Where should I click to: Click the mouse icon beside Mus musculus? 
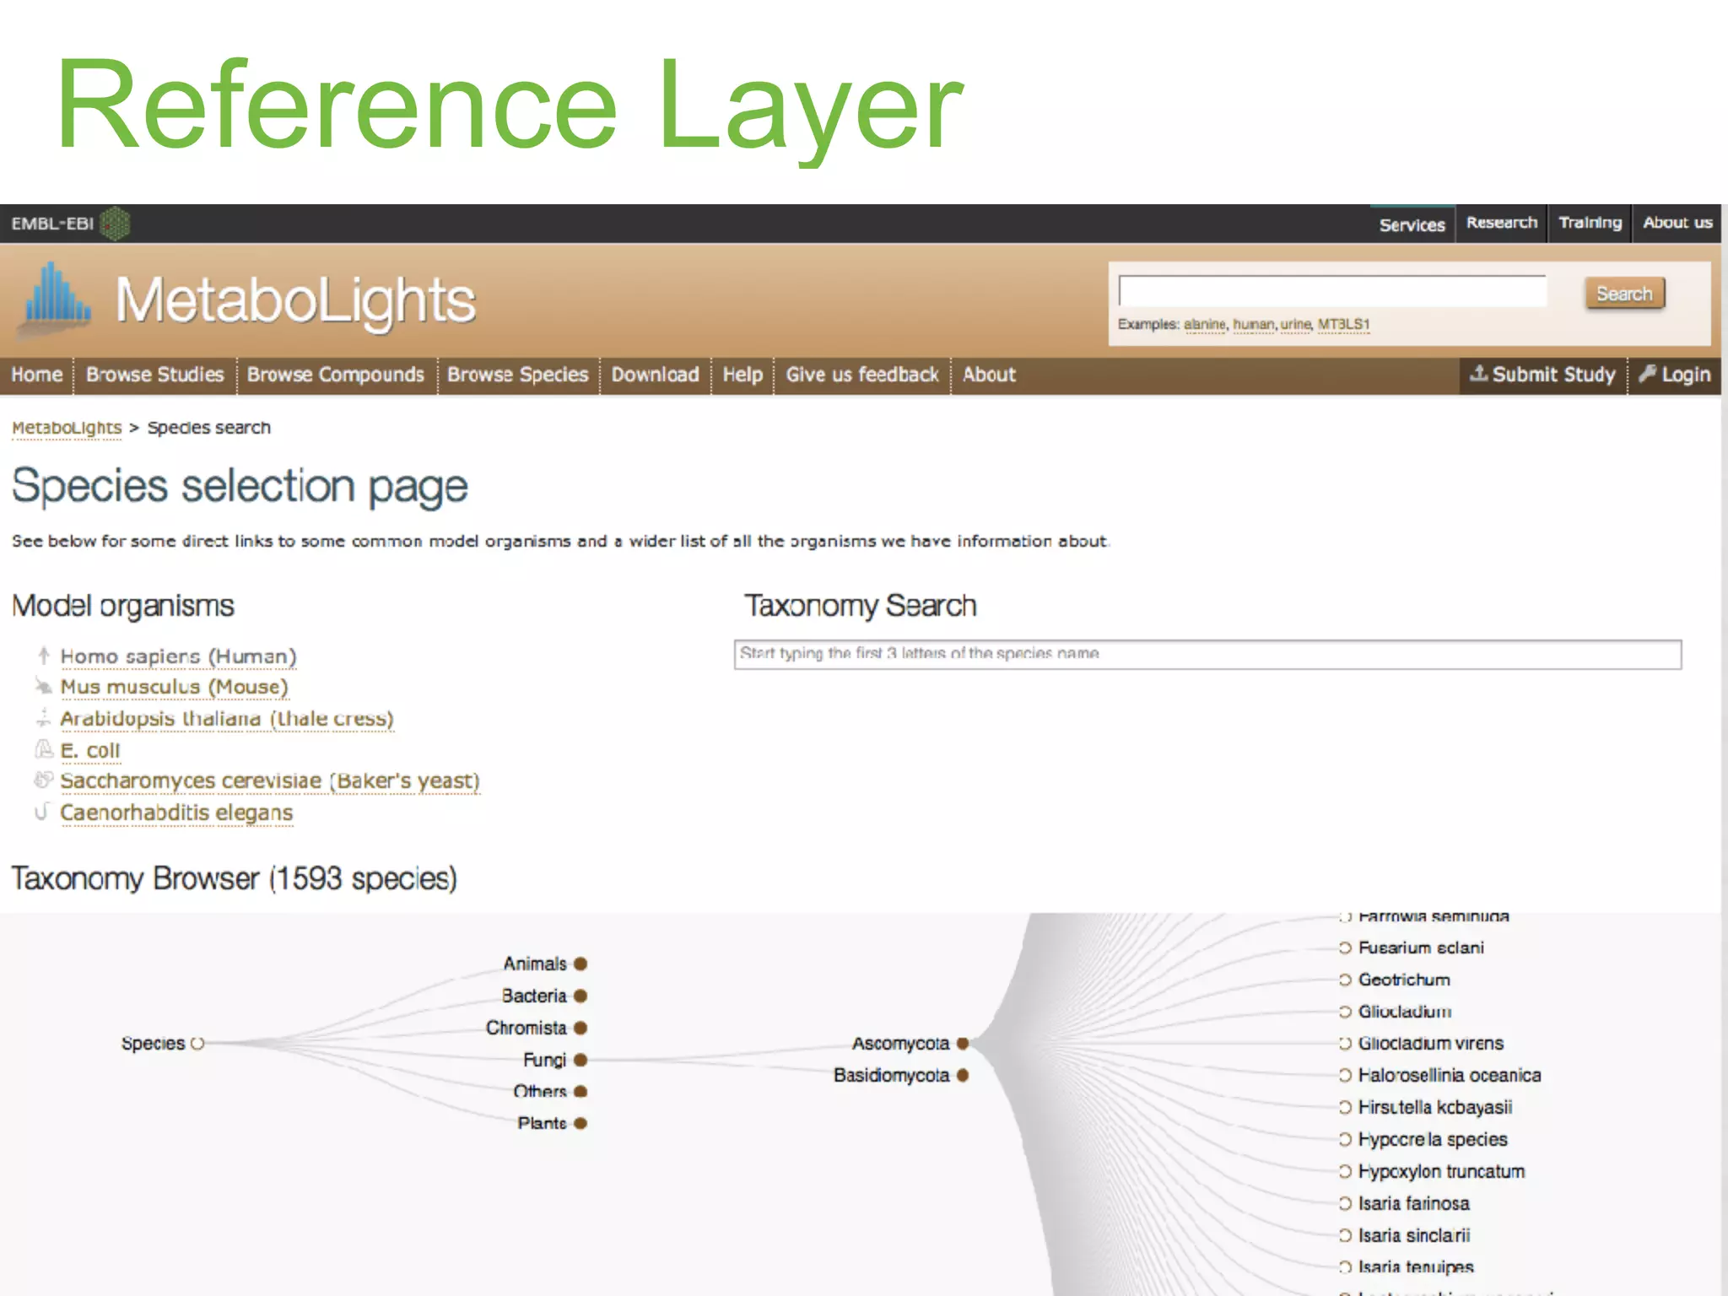[44, 686]
